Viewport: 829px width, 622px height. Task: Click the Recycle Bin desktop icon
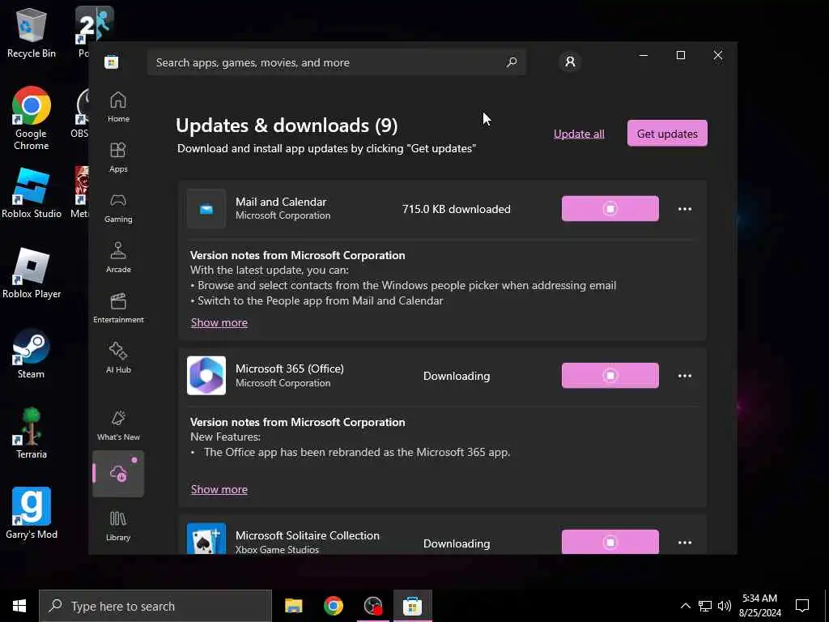[x=32, y=32]
